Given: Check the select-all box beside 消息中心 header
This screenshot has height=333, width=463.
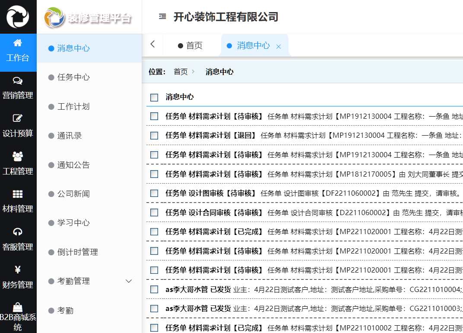Looking at the screenshot, I should coord(154,97).
